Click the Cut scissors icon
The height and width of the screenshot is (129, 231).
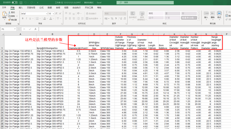(x=10, y=13)
